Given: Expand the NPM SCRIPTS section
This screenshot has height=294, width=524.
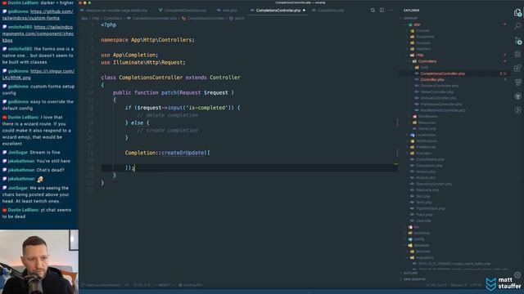Looking at the screenshot, I should point(414,279).
